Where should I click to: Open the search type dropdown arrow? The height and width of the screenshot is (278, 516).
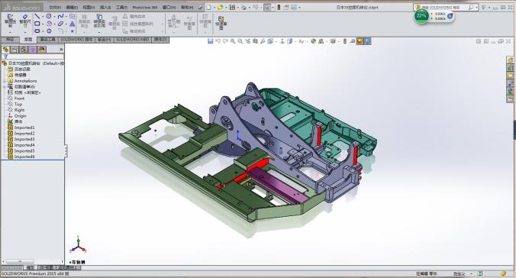[x=476, y=7]
